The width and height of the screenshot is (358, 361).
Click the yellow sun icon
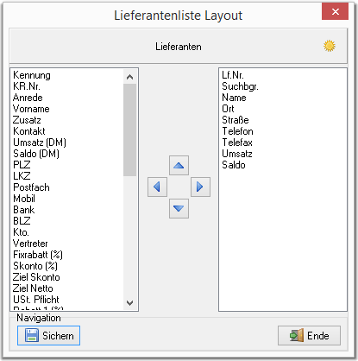click(x=330, y=46)
